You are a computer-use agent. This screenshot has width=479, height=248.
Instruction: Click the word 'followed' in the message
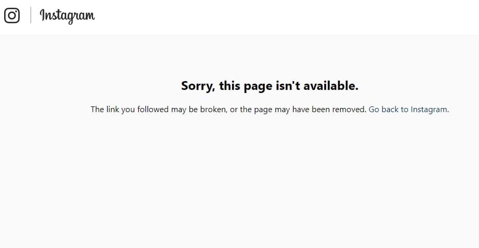[153, 110]
